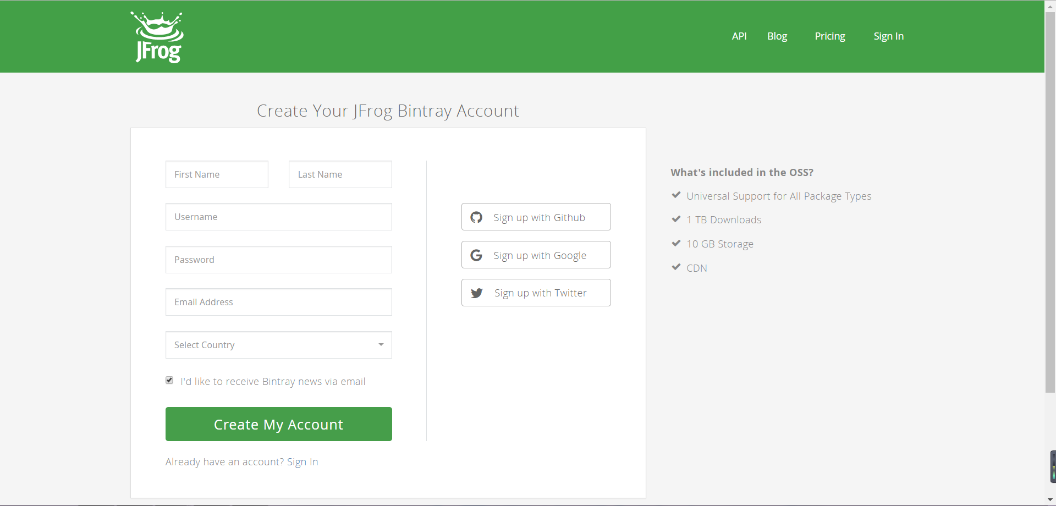
Task: Click the Twitter bird icon
Action: point(477,293)
